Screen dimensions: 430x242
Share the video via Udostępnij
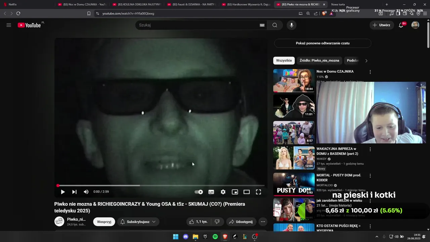[241, 222]
